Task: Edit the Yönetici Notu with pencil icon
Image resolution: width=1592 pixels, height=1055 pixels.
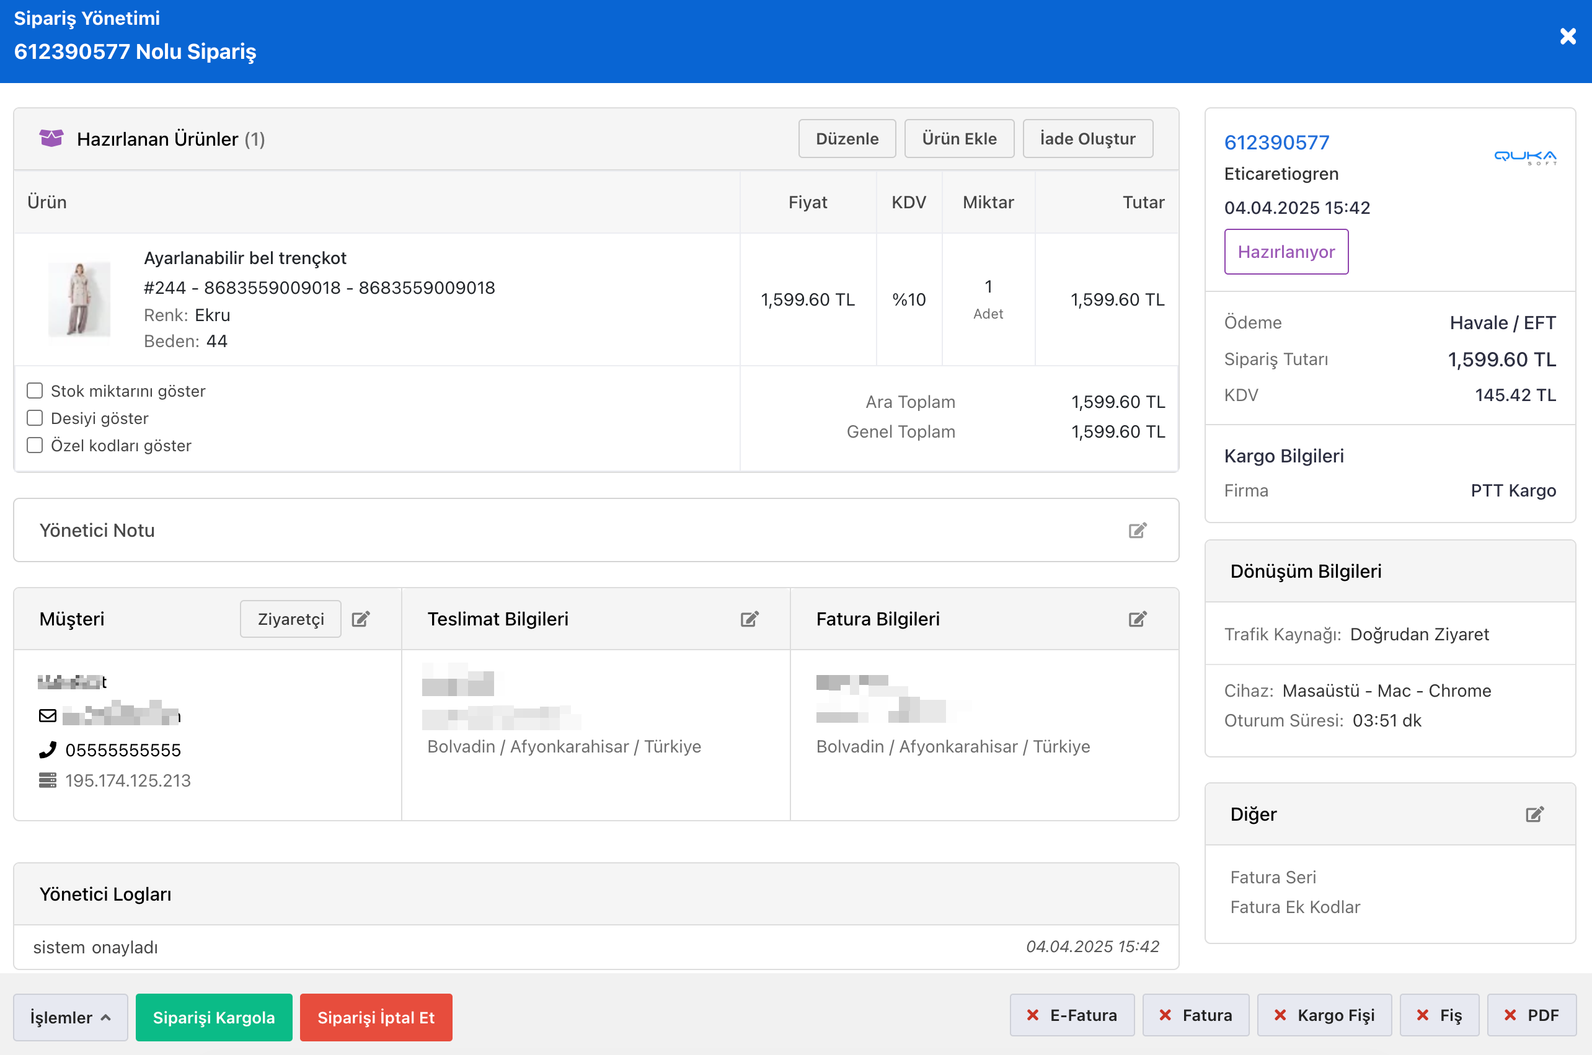Action: pyautogui.click(x=1137, y=531)
